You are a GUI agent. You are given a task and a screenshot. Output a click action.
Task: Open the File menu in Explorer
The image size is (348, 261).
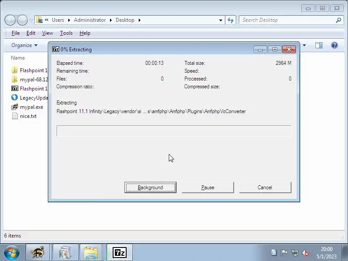click(x=16, y=33)
